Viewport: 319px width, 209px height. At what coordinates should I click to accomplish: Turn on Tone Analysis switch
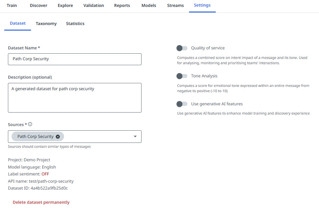pyautogui.click(x=182, y=76)
